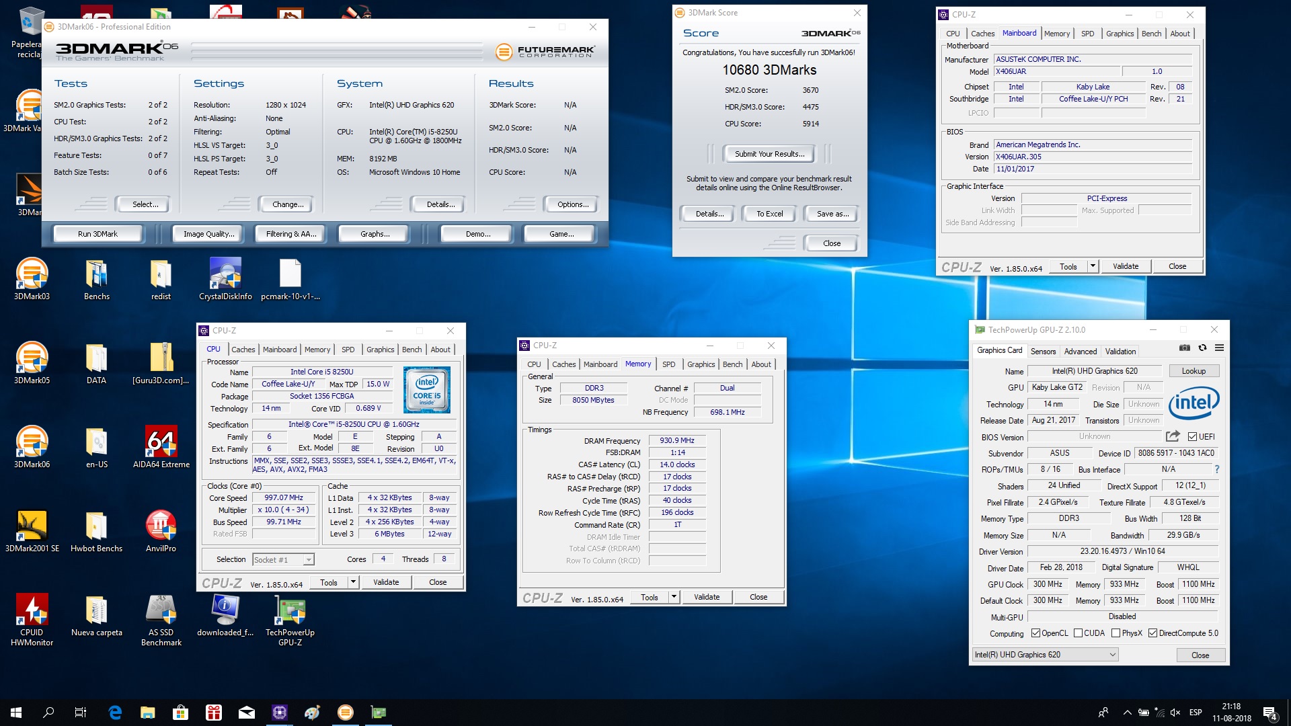Toggle the CUDA checkbox in GPU-Z
1291x726 pixels.
[x=1078, y=633]
